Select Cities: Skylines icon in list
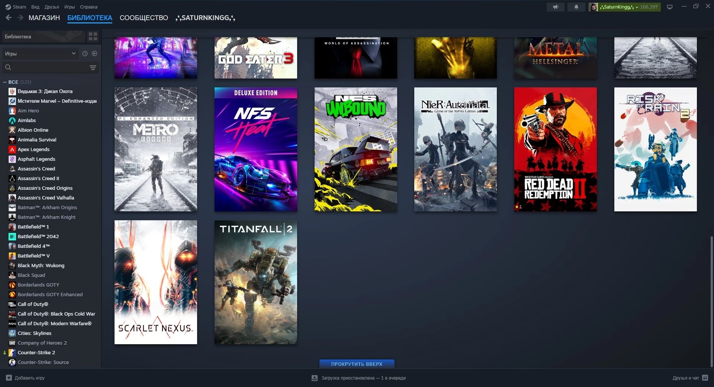Image resolution: width=714 pixels, height=387 pixels. click(12, 333)
